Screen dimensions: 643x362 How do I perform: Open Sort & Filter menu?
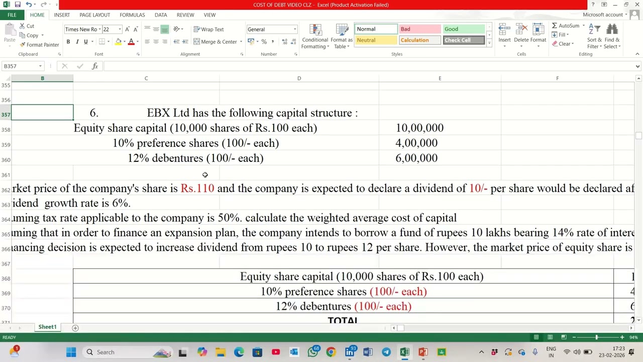(594, 36)
